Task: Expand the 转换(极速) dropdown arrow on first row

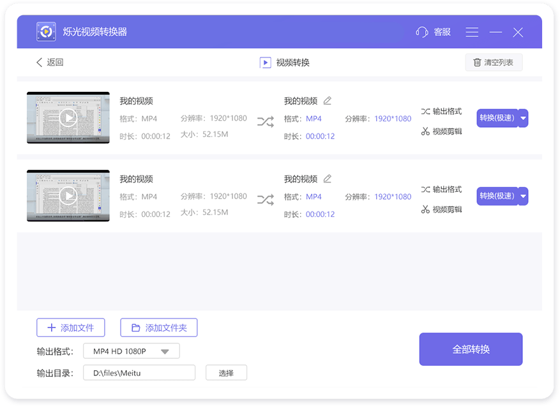Action: 524,118
